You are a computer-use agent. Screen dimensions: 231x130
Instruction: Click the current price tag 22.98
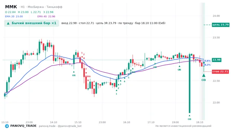click(217, 60)
